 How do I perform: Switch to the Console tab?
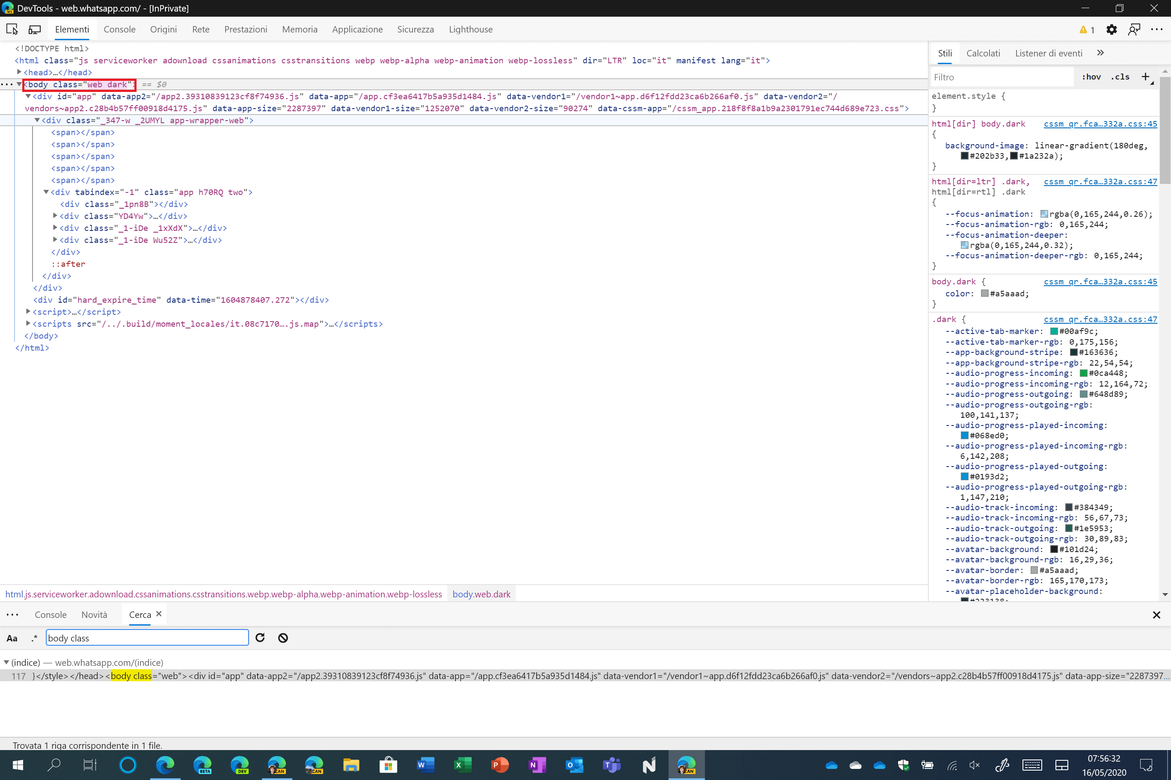tap(119, 30)
